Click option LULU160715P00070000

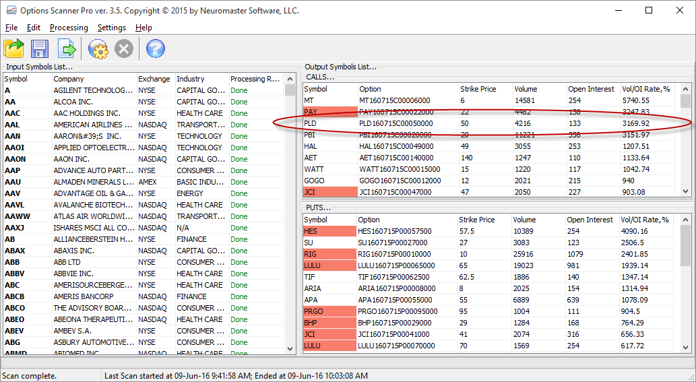pos(396,346)
